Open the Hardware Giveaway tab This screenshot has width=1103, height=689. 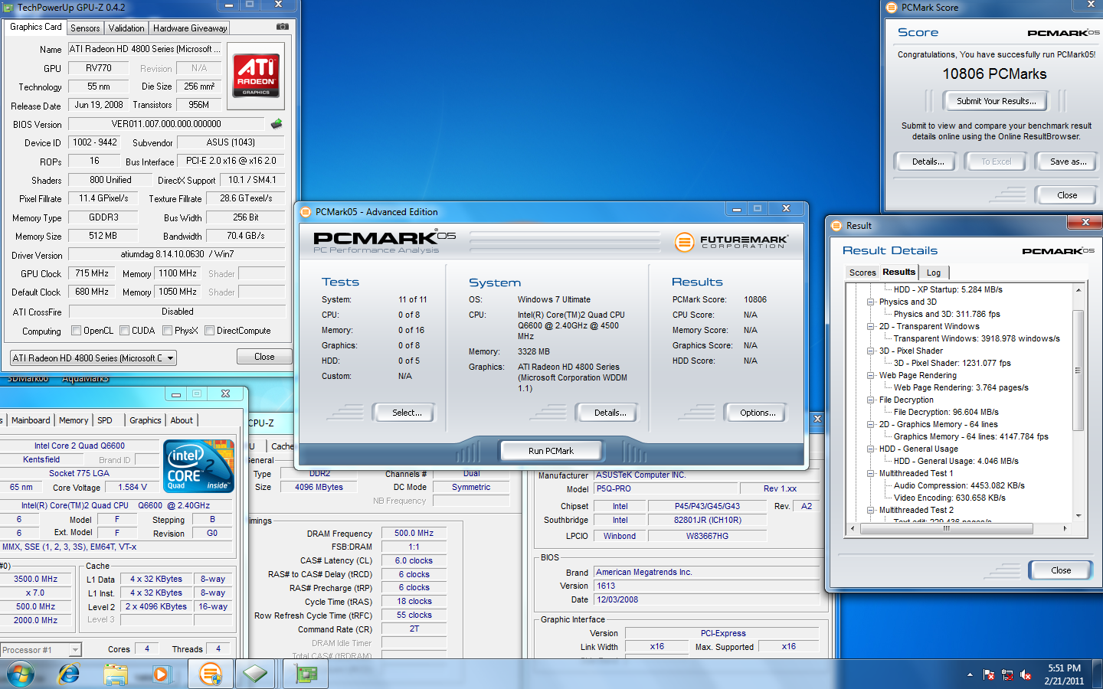pyautogui.click(x=190, y=28)
